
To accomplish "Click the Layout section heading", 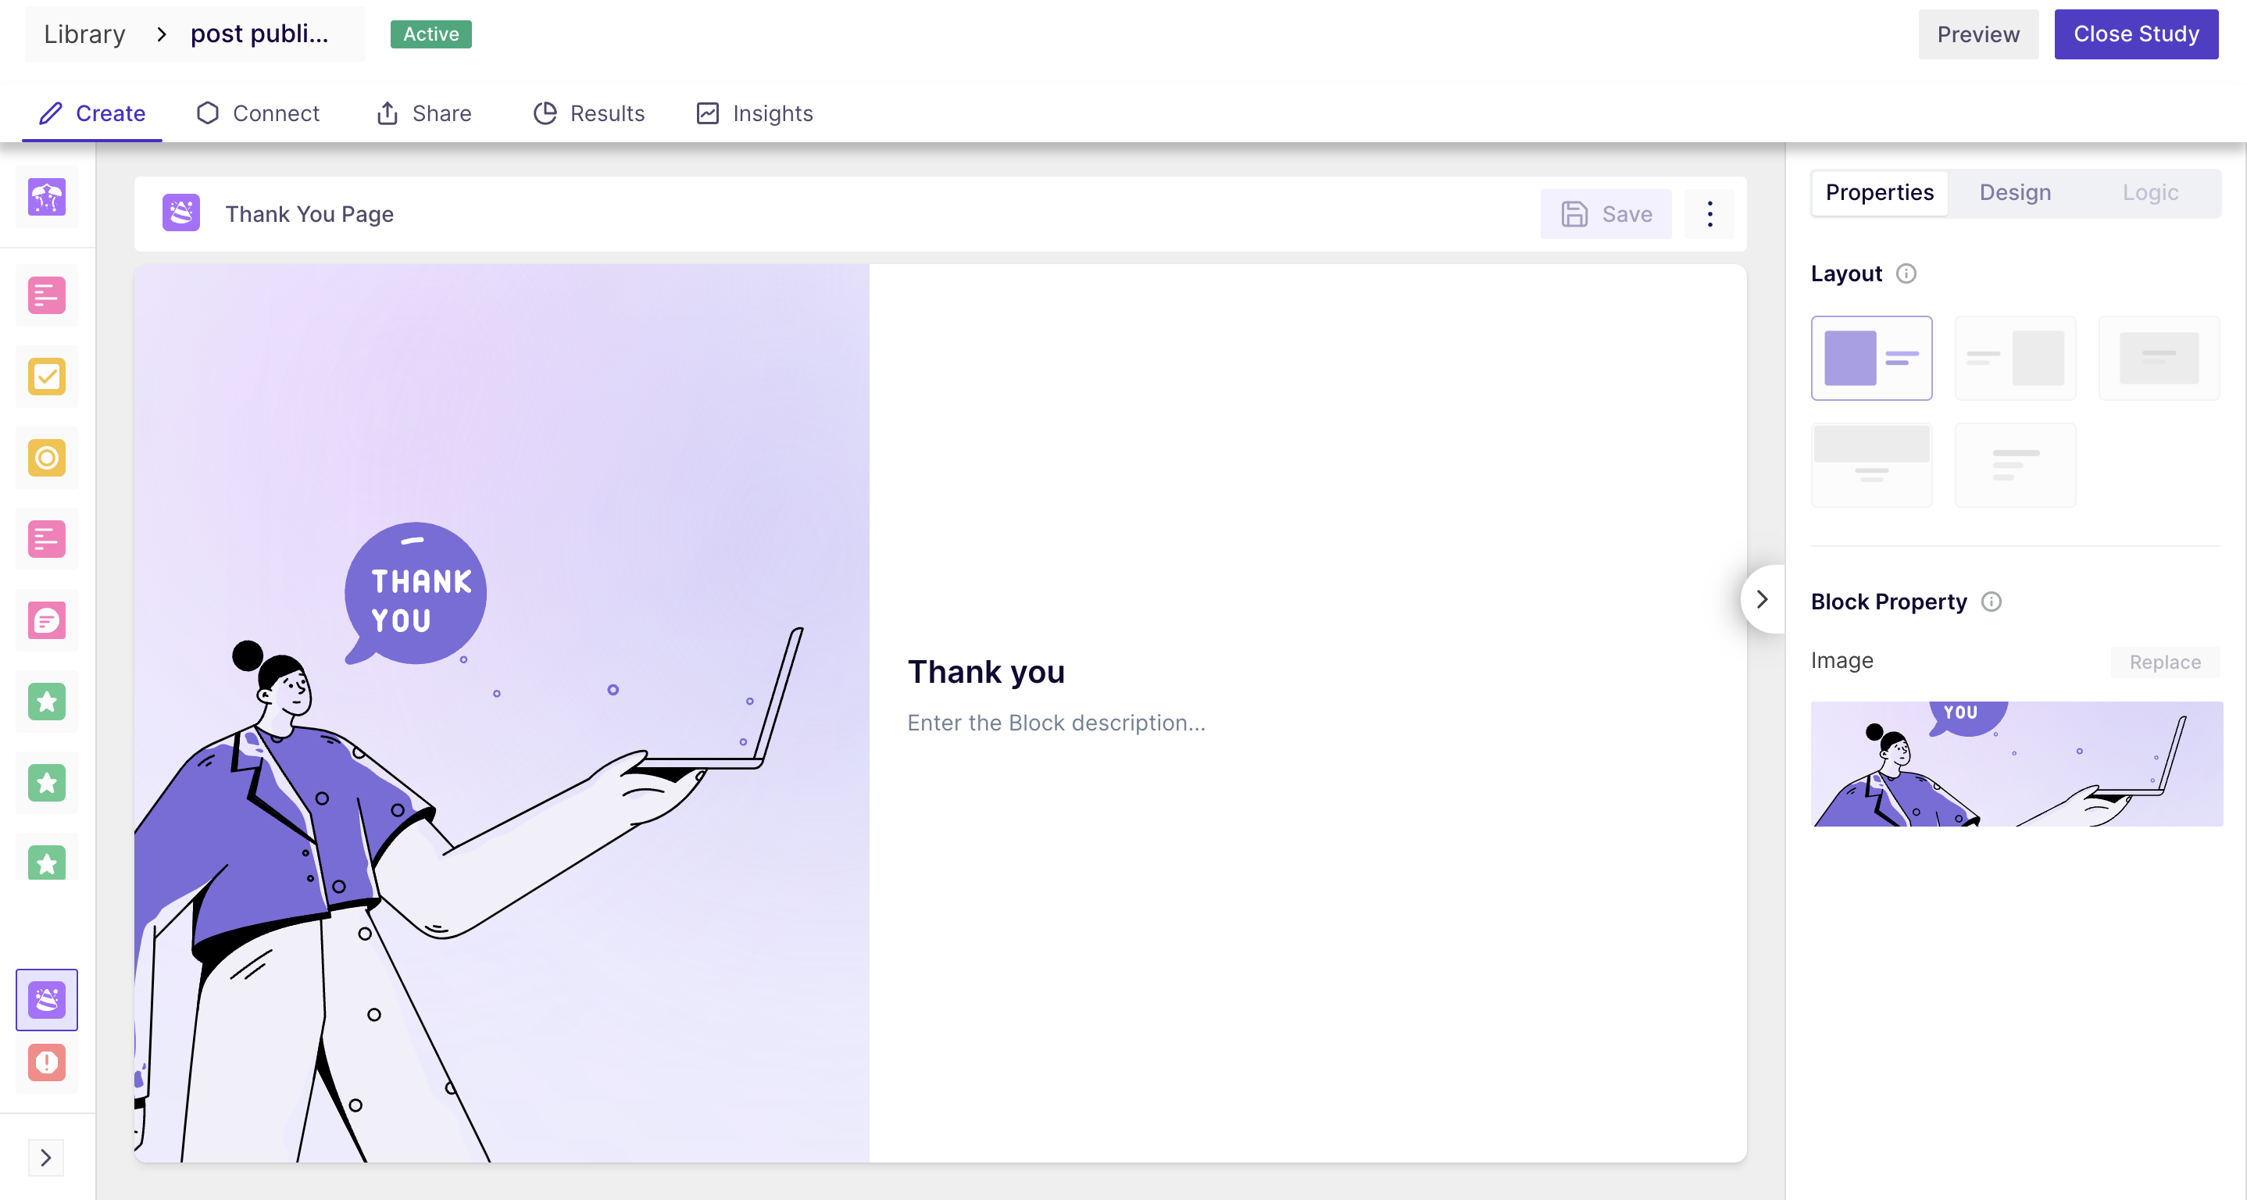I will [1845, 274].
